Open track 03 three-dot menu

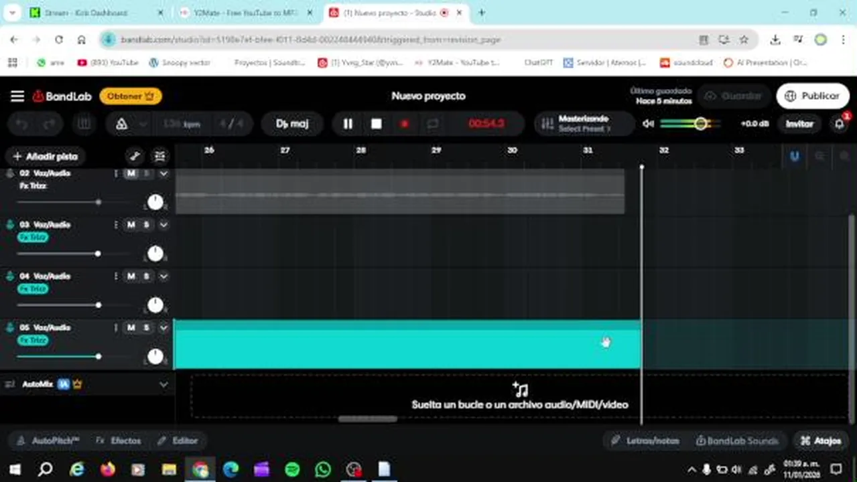click(116, 225)
